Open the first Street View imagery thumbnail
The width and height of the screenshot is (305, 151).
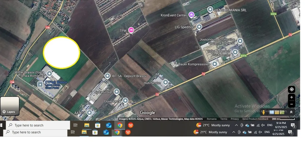pos(272,112)
